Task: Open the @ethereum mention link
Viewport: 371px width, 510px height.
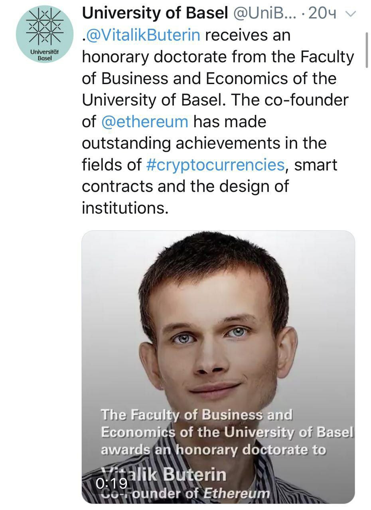Action: (145, 121)
